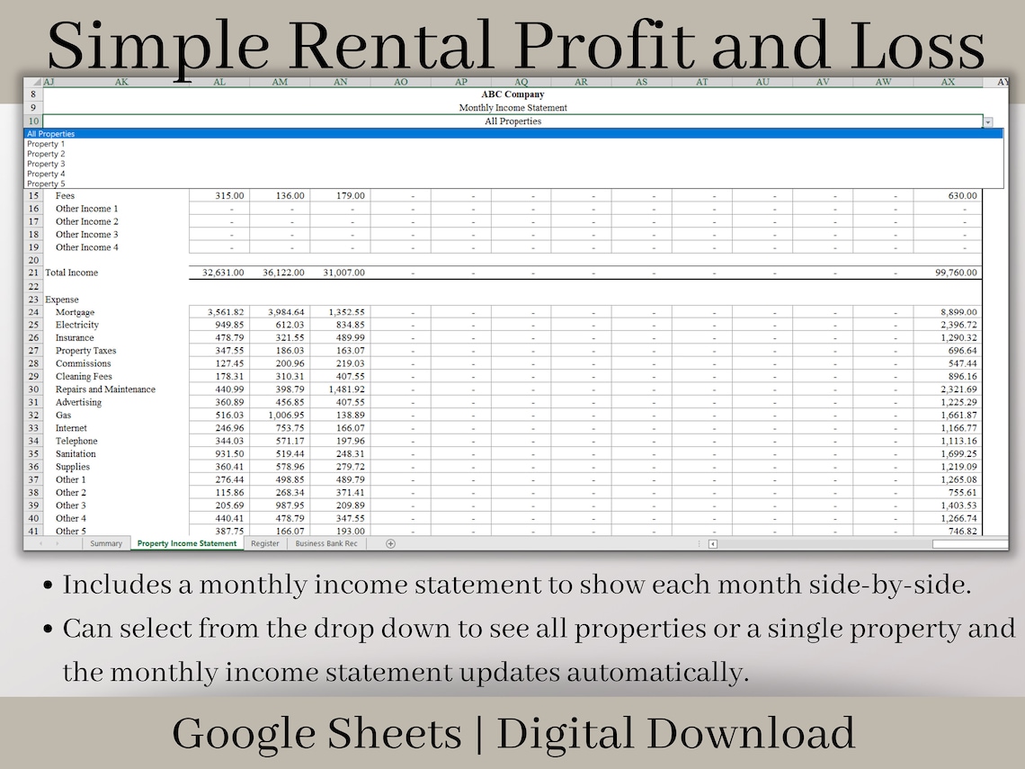The image size is (1025, 769).
Task: Open a new sheet with the plus icon
Action: coord(390,543)
